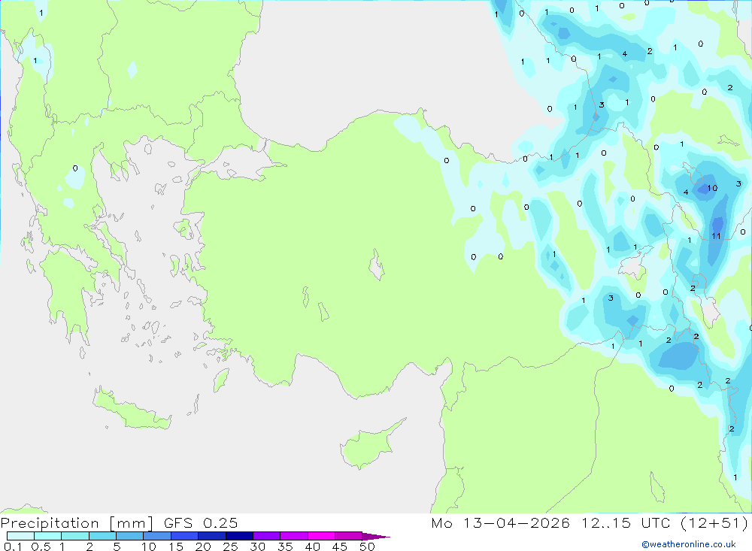Click the legend scale label '0.5'
The image size is (752, 551).
(41, 546)
